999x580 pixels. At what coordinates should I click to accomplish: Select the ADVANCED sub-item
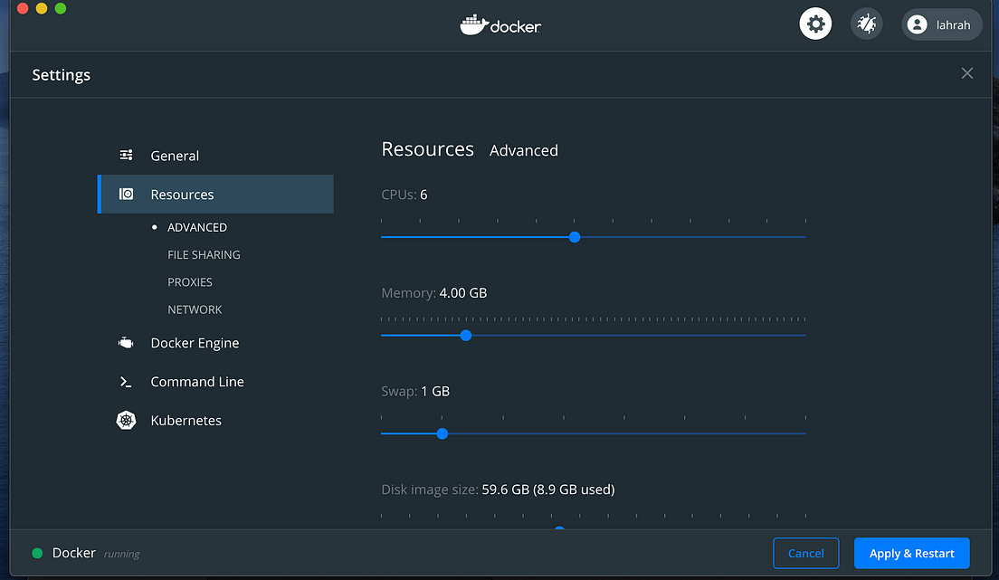[197, 227]
